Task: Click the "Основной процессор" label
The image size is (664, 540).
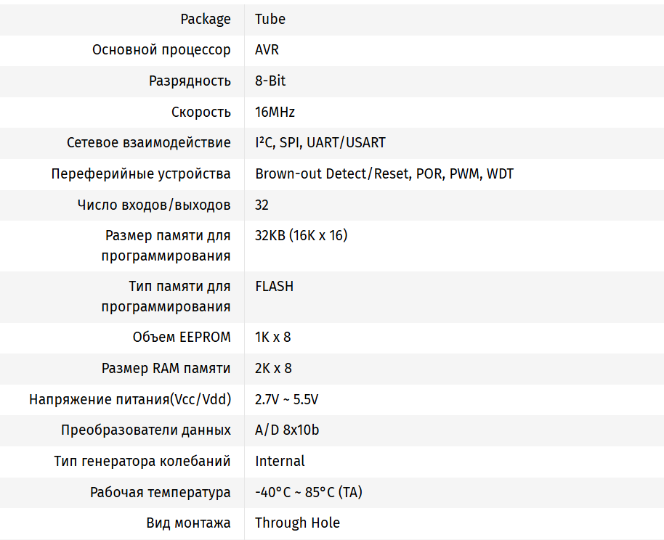Action: pos(161,50)
